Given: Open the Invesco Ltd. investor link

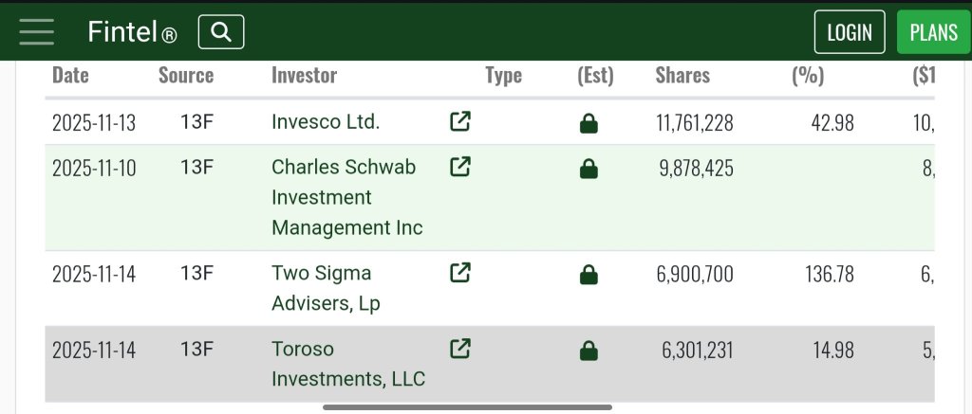Looking at the screenshot, I should tap(326, 122).
